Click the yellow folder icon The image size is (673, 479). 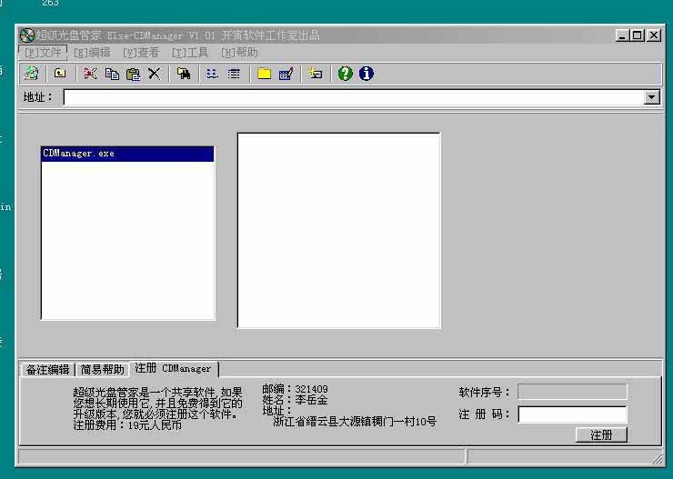[264, 74]
